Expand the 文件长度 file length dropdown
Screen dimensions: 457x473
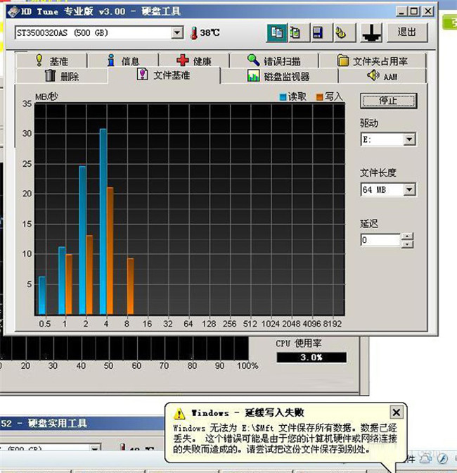pyautogui.click(x=409, y=190)
